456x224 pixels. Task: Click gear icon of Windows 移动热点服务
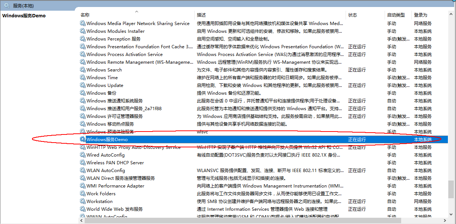click(x=83, y=124)
